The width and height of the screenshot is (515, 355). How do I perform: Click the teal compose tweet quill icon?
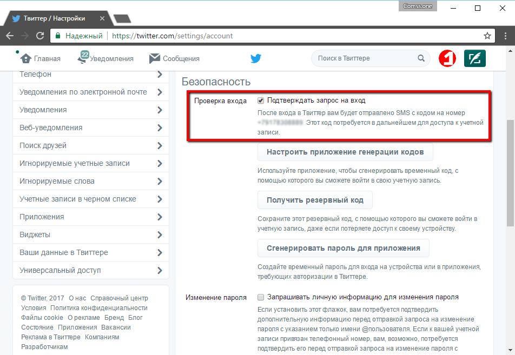[474, 57]
